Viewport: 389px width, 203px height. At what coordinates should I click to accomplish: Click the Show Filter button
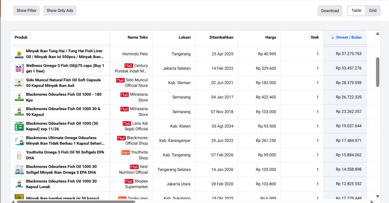pos(27,11)
